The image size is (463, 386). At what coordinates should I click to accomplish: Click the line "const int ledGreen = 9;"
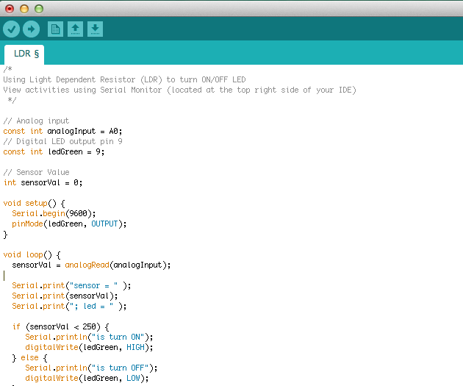click(x=54, y=152)
